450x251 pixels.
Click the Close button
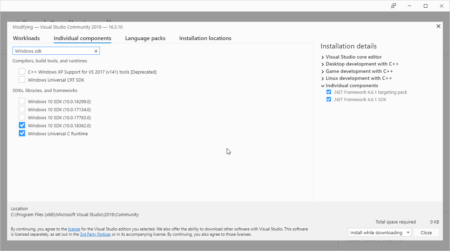click(x=426, y=232)
